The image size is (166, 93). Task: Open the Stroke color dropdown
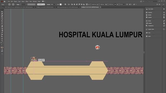point(15,4)
